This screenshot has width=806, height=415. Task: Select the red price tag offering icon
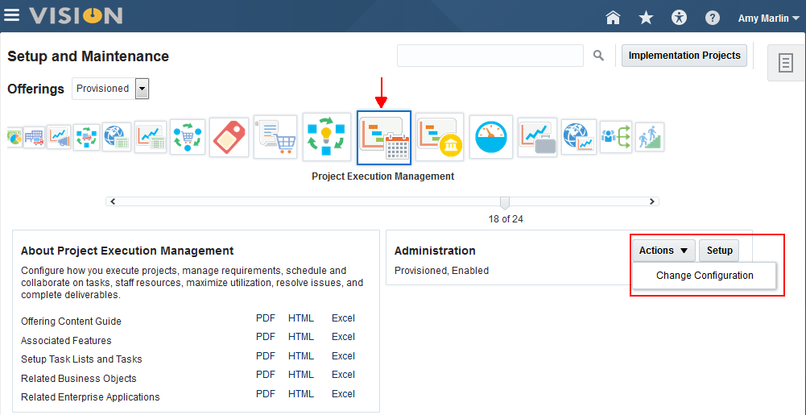coord(229,137)
